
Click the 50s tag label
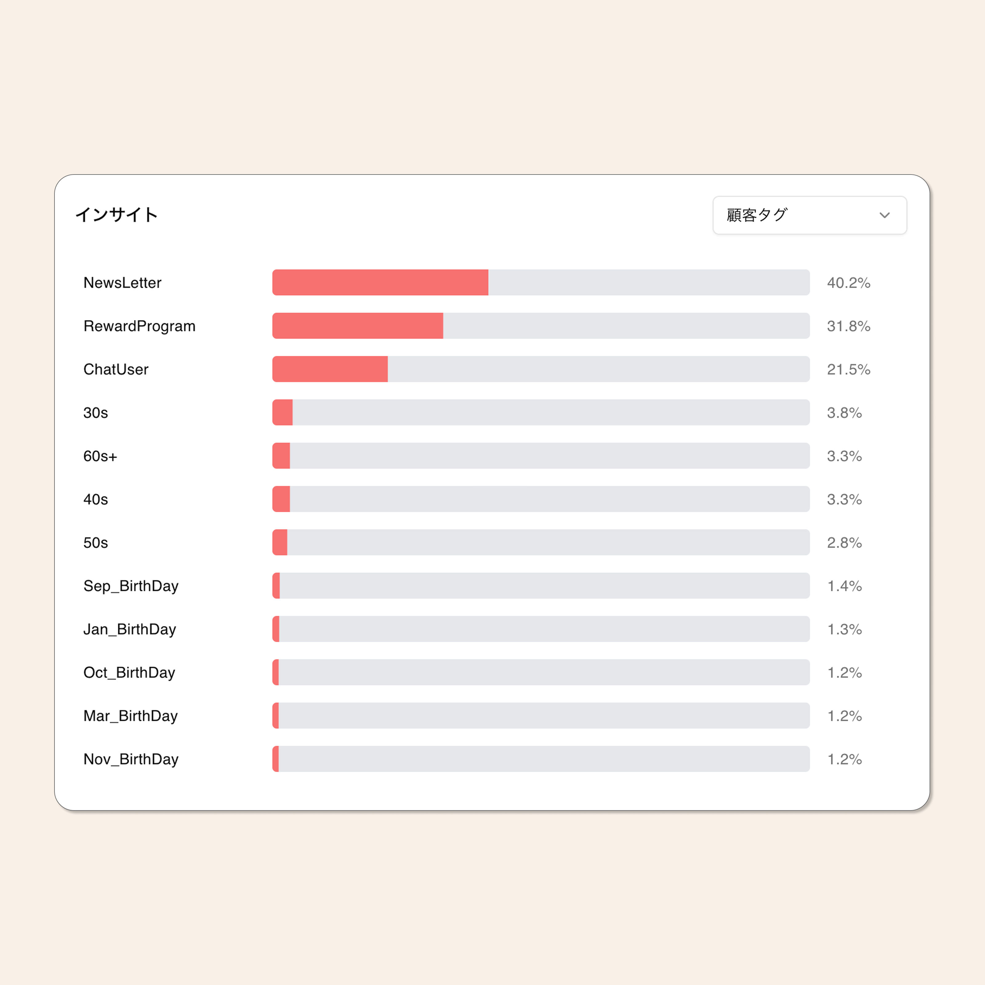pyautogui.click(x=96, y=542)
